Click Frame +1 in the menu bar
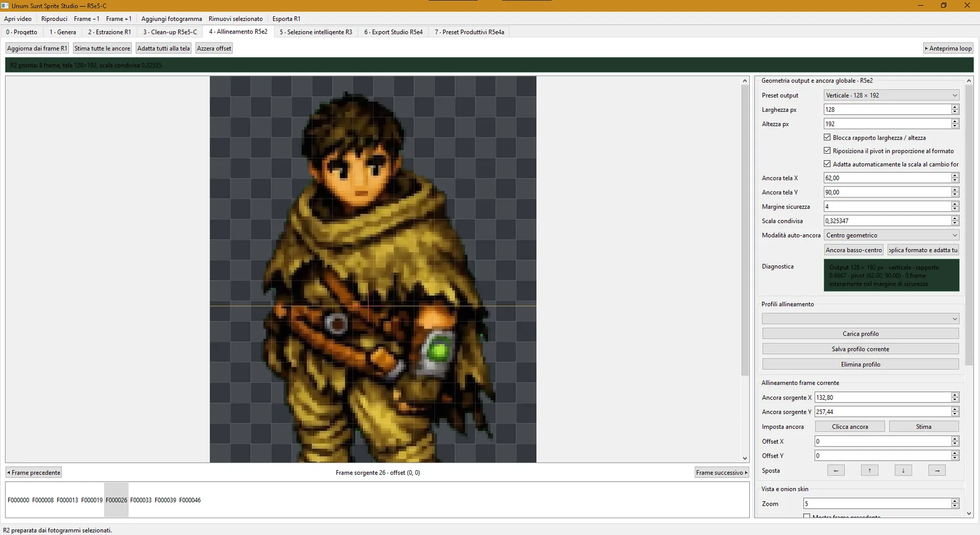980x535 pixels. point(119,19)
